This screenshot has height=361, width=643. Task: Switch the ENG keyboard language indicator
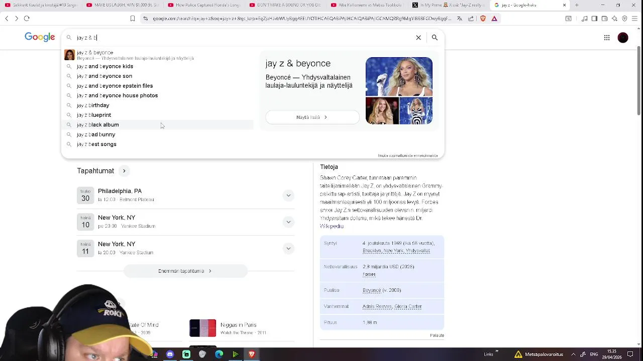594,354
